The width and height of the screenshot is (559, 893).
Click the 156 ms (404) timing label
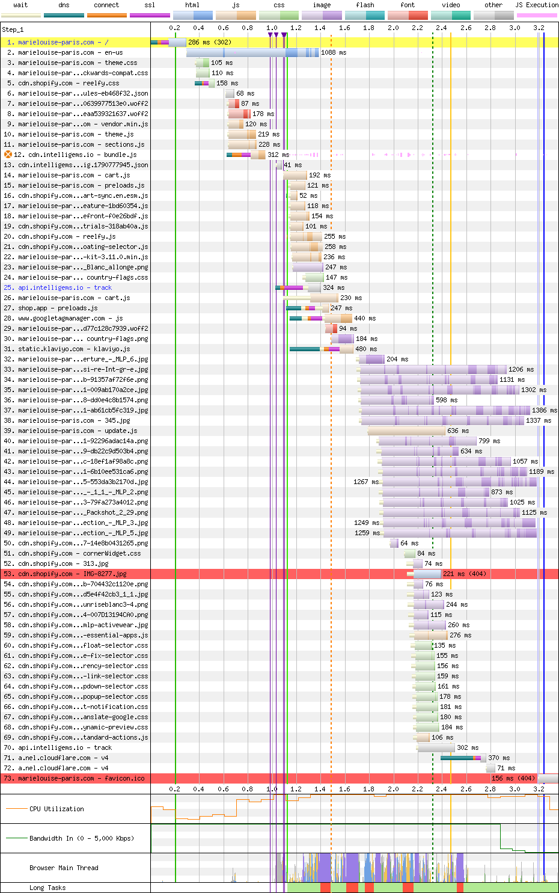(x=513, y=778)
